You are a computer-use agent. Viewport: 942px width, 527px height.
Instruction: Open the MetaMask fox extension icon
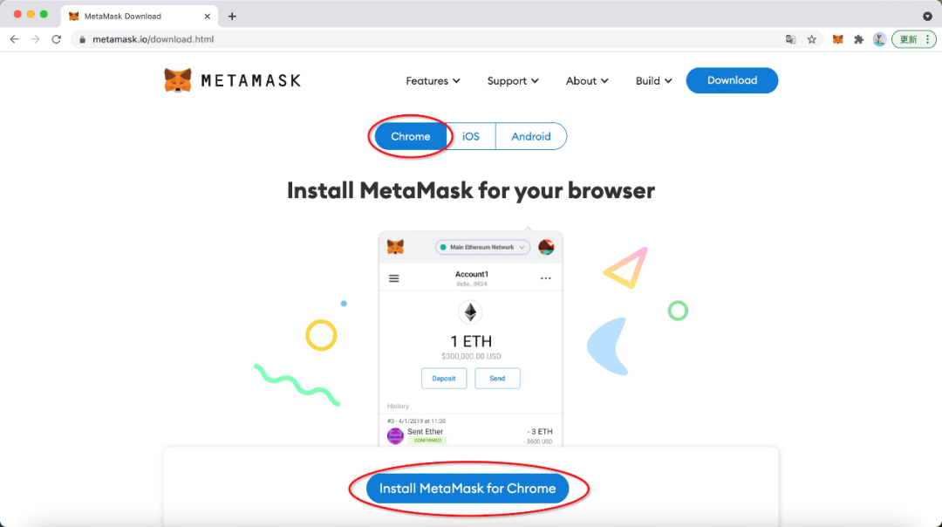coord(837,39)
